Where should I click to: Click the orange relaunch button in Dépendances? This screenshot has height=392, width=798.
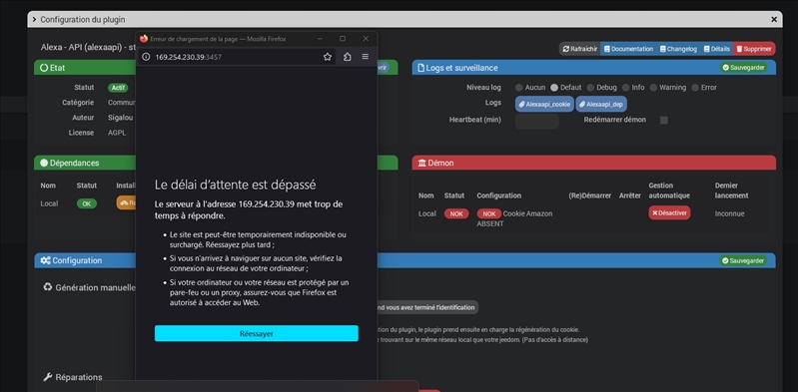(x=126, y=202)
